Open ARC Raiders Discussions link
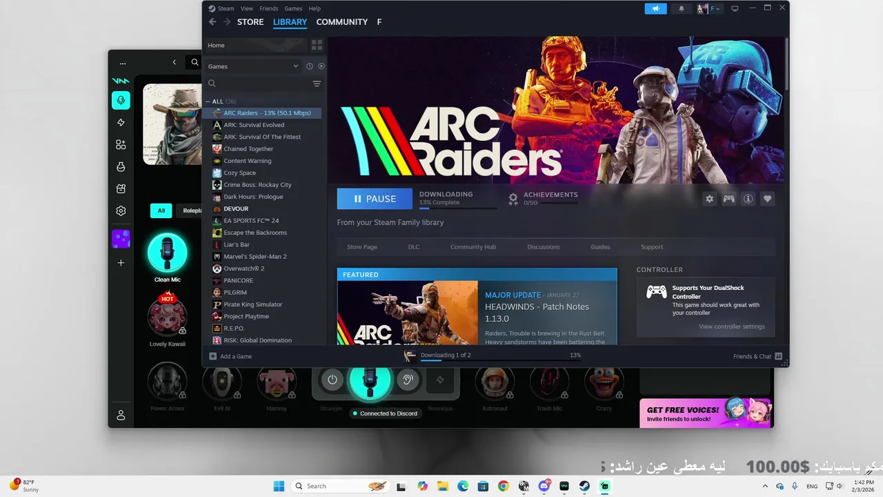Image resolution: width=883 pixels, height=497 pixels. coord(544,246)
